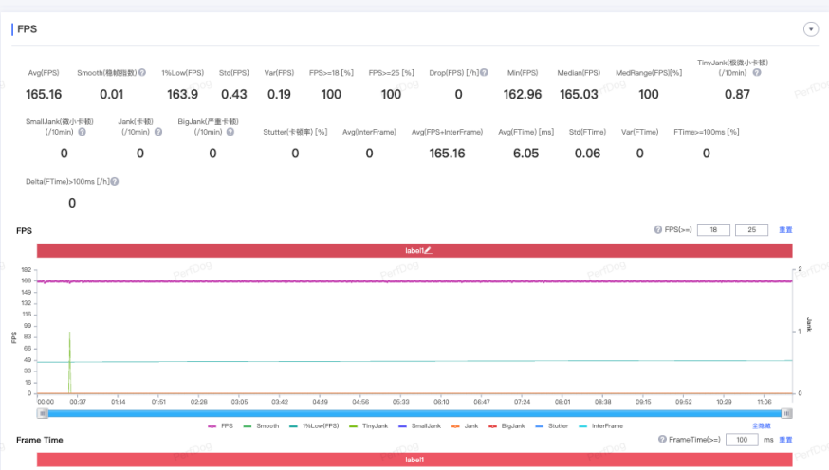Open help icon beside Jank (/10min)
Viewport: 829px width, 470px height.
[158, 132]
